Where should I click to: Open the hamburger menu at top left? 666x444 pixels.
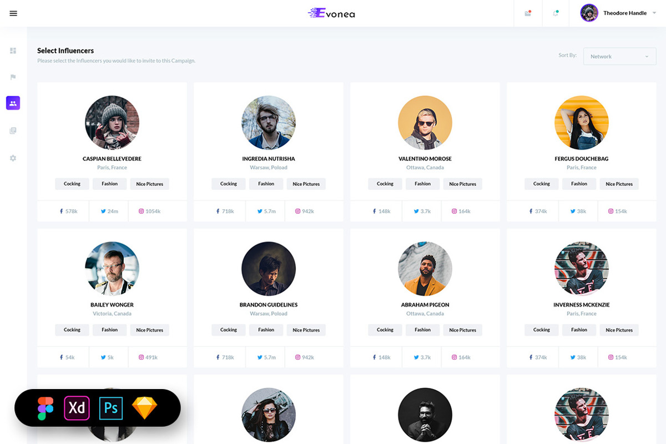tap(13, 13)
